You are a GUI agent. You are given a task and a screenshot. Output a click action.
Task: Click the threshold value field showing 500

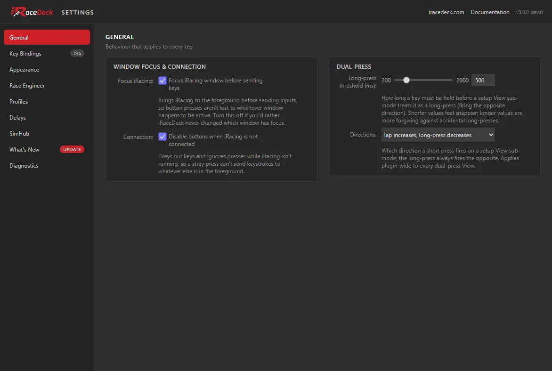pos(483,80)
